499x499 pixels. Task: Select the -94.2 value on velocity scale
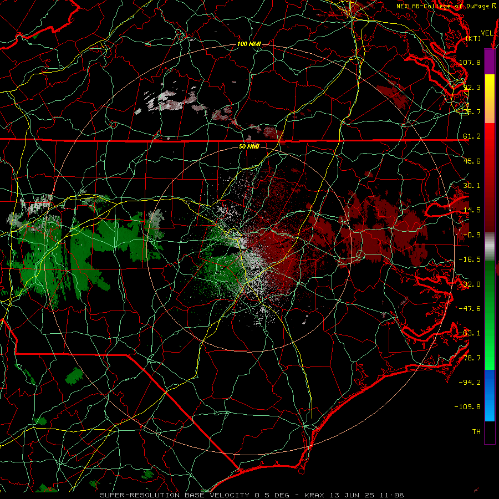pyautogui.click(x=470, y=383)
